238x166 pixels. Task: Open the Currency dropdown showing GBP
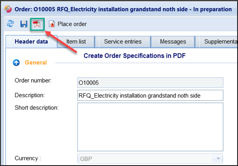150,159
